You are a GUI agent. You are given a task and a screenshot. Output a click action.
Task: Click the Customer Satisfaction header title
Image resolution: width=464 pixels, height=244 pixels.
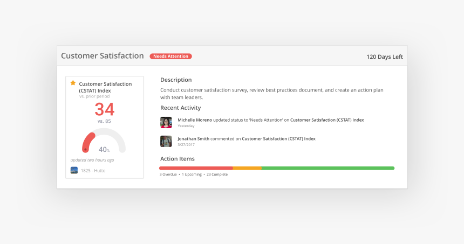[103, 56]
